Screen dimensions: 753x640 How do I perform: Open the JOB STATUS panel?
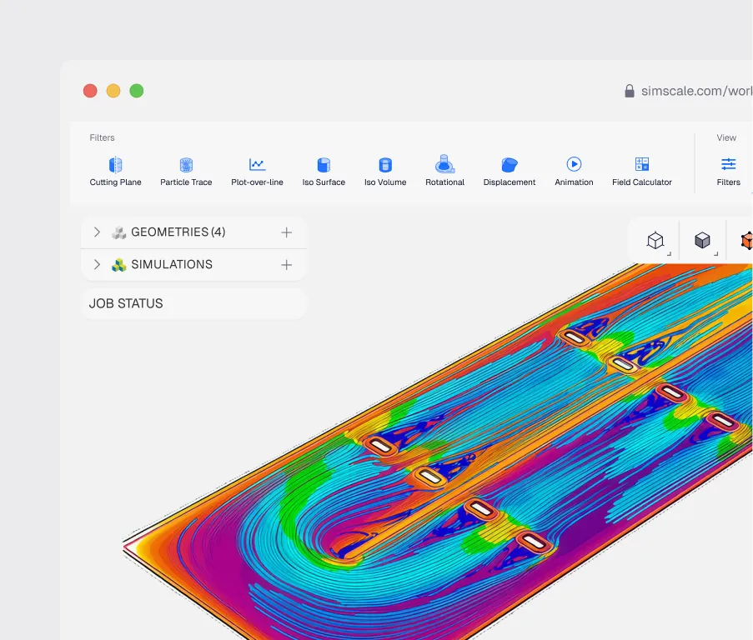(x=194, y=303)
